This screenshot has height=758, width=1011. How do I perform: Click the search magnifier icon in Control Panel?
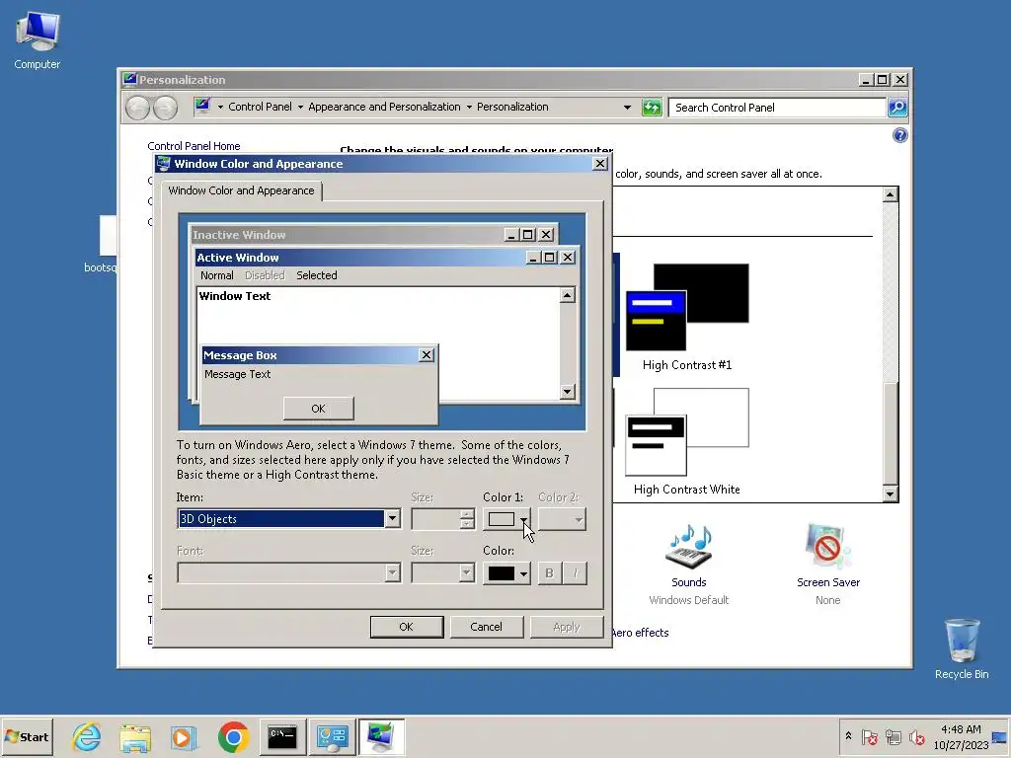click(x=896, y=107)
